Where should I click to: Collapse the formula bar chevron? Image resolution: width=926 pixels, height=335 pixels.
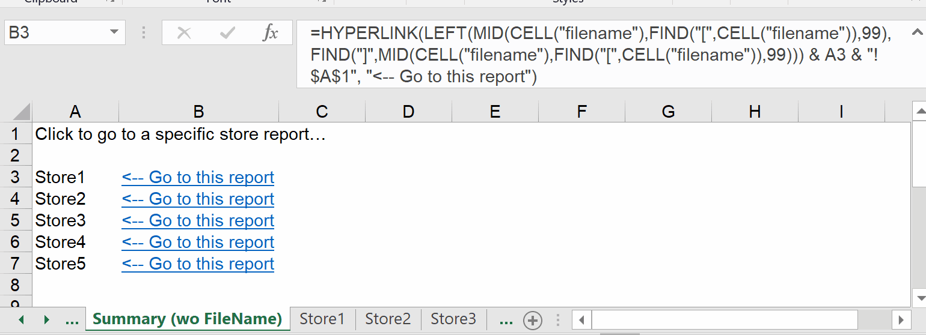click(x=916, y=32)
